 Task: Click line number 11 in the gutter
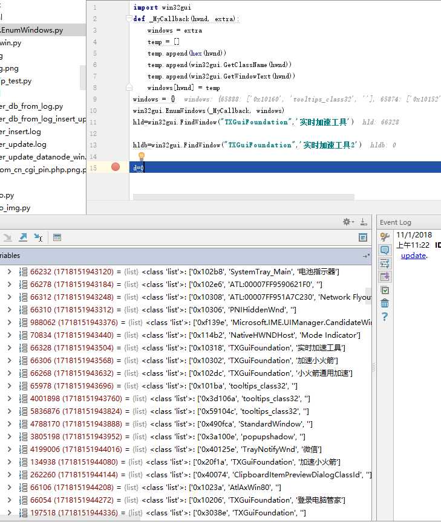click(x=93, y=122)
